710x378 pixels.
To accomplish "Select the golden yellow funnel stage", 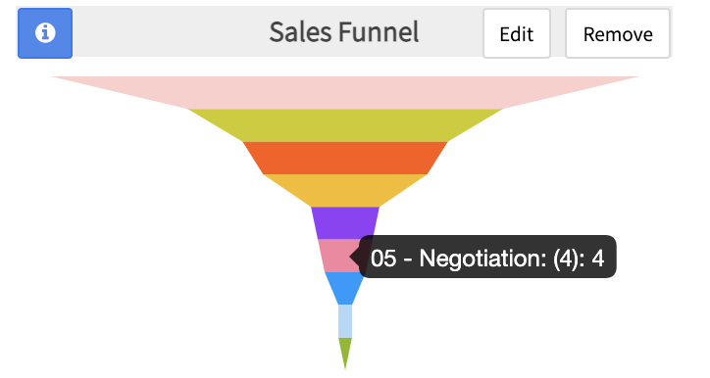I will (x=345, y=190).
